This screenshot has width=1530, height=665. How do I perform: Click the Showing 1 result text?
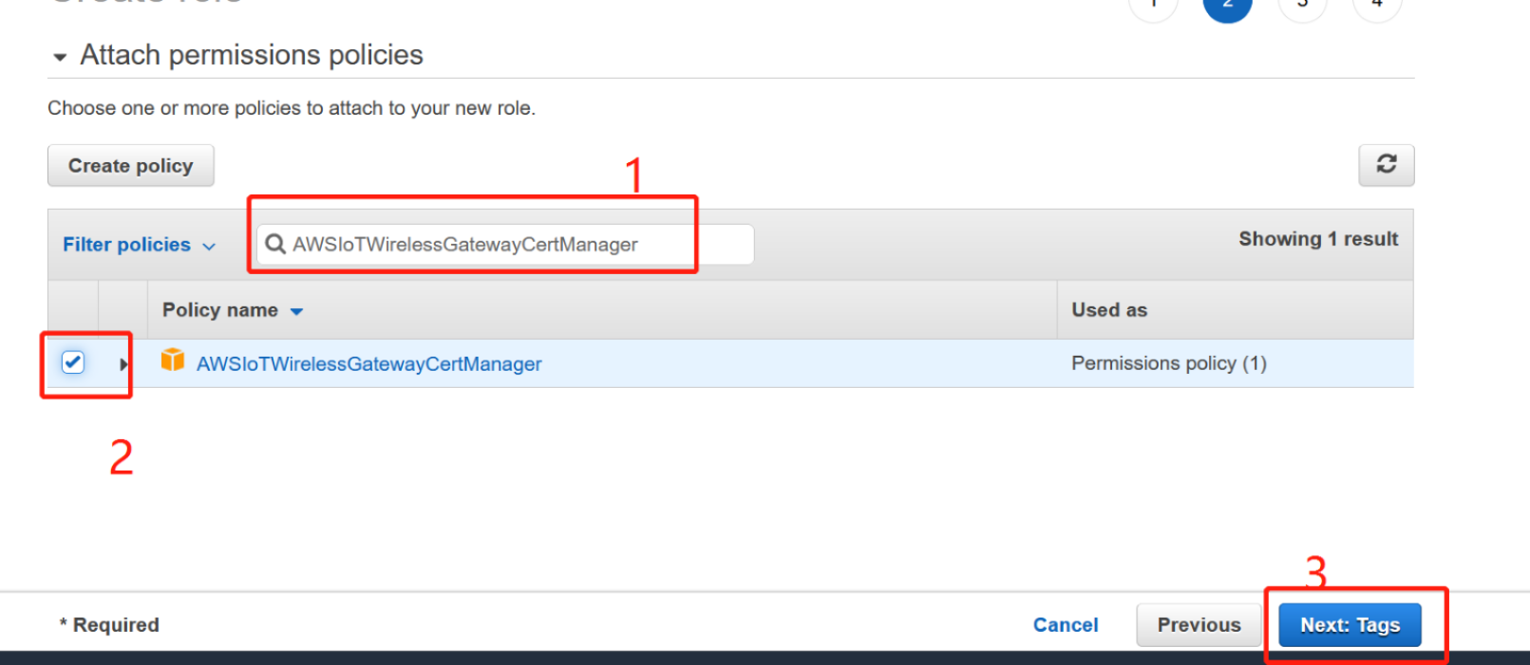click(1318, 239)
